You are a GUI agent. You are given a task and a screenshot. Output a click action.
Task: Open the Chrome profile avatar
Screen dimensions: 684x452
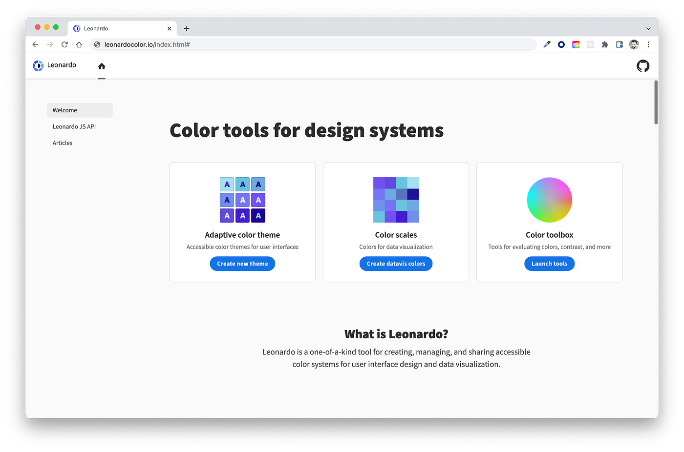point(634,44)
